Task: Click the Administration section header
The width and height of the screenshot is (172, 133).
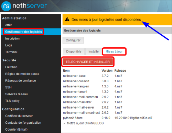Action: pos(14,18)
